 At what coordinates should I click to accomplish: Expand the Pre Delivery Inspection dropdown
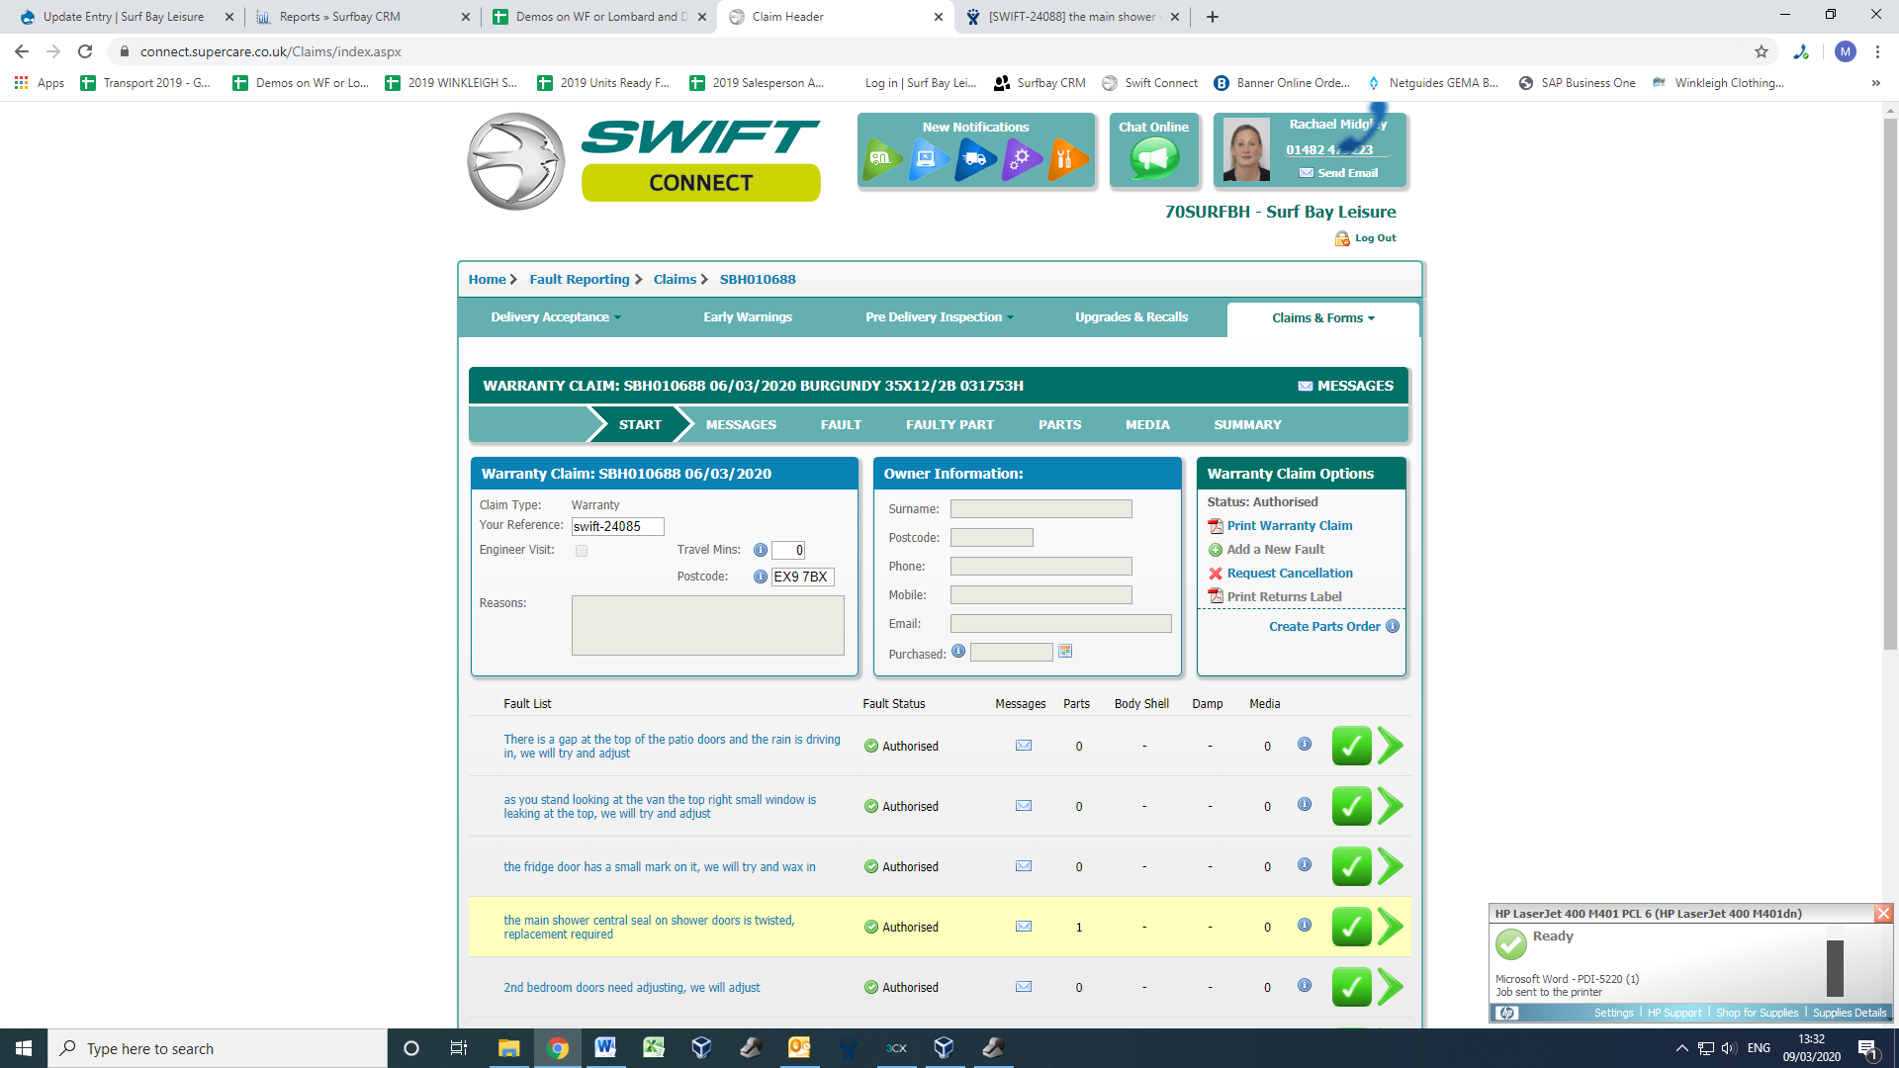[939, 317]
